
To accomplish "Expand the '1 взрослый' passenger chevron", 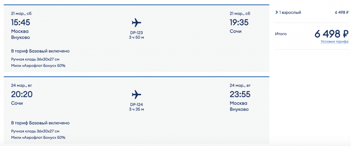I will pyautogui.click(x=277, y=13).
